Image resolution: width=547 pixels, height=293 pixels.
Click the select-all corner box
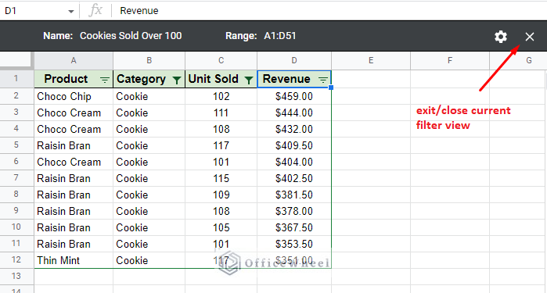coord(16,61)
